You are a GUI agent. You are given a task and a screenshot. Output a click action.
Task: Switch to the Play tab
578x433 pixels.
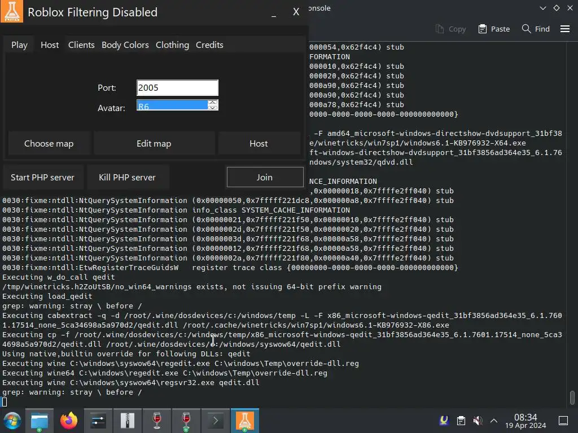(x=19, y=45)
